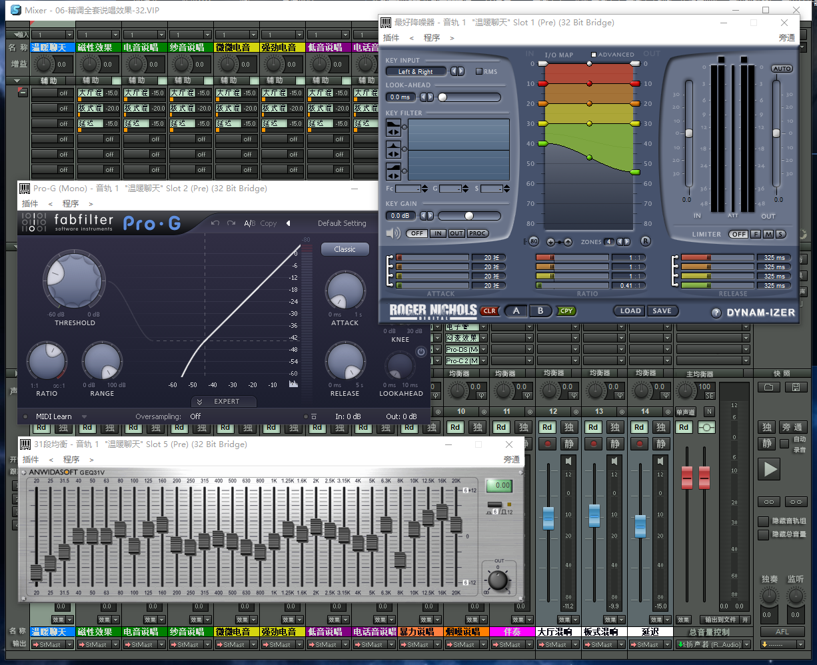This screenshot has height=665, width=817.
Task: Click the Dynam-izer band-pass key filter icon
Action: pyautogui.click(x=393, y=149)
